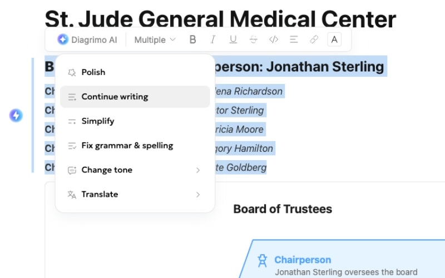Apply strikethrough to selected text
445x278 pixels.
(254, 39)
